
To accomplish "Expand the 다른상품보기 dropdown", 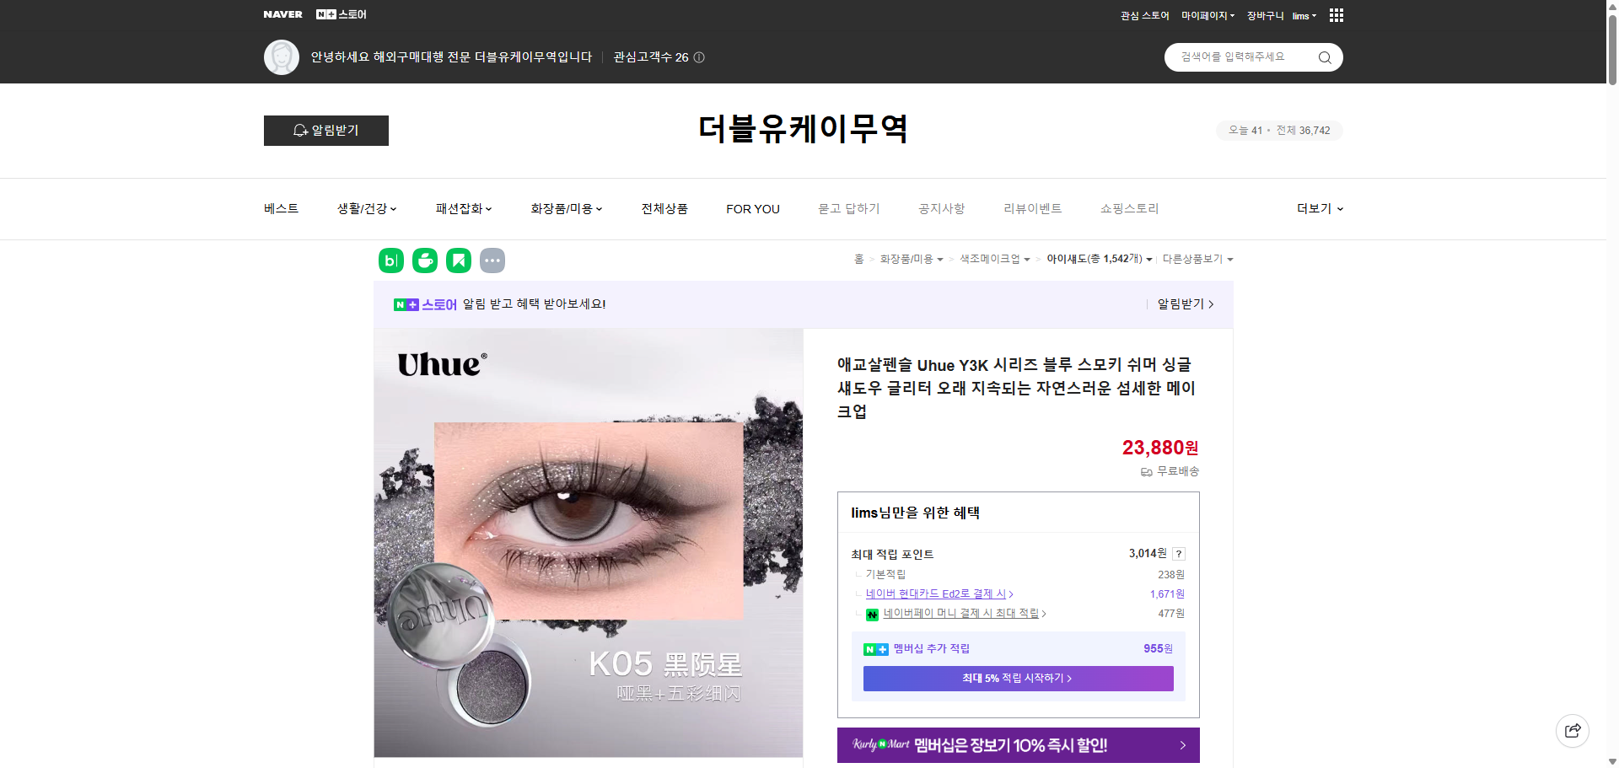I will (1198, 260).
